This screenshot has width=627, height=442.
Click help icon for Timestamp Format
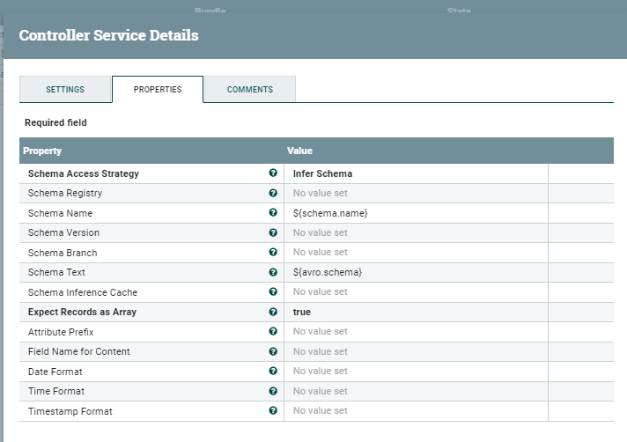click(x=273, y=410)
